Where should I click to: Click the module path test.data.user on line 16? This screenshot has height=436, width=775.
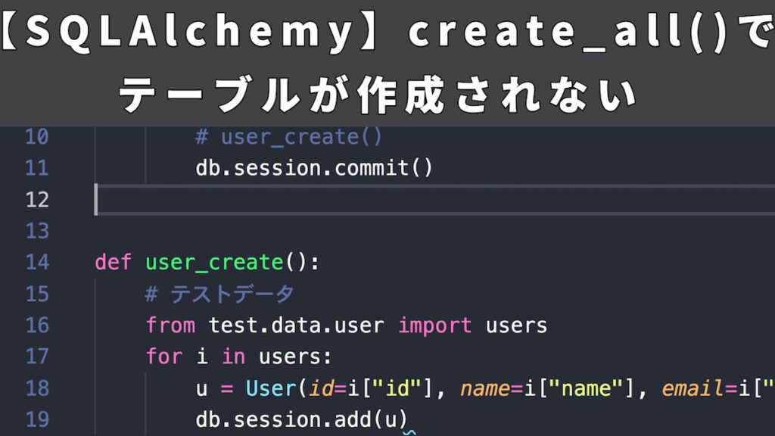point(295,325)
